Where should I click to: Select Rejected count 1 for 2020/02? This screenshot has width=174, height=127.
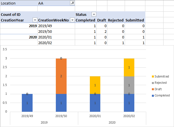coord(116,43)
